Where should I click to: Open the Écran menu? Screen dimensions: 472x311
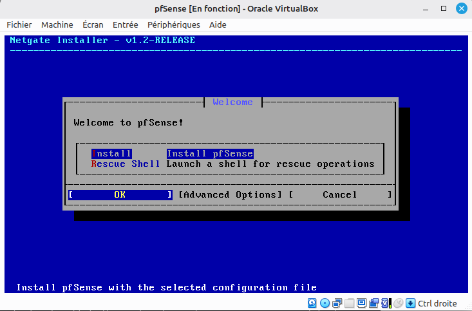tap(93, 24)
